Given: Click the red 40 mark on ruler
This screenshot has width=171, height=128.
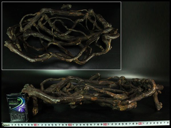Looking at the screenshot, I should tap(140, 123).
